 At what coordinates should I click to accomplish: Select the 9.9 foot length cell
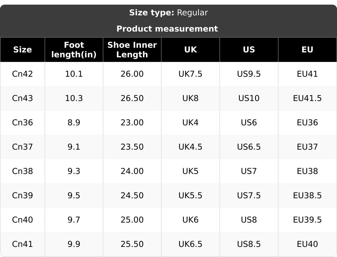click(74, 244)
